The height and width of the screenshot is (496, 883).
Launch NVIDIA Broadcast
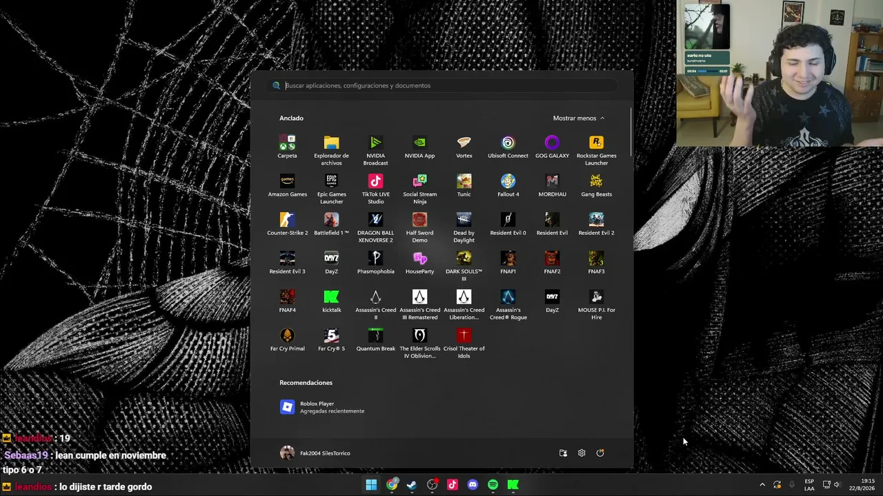(375, 151)
